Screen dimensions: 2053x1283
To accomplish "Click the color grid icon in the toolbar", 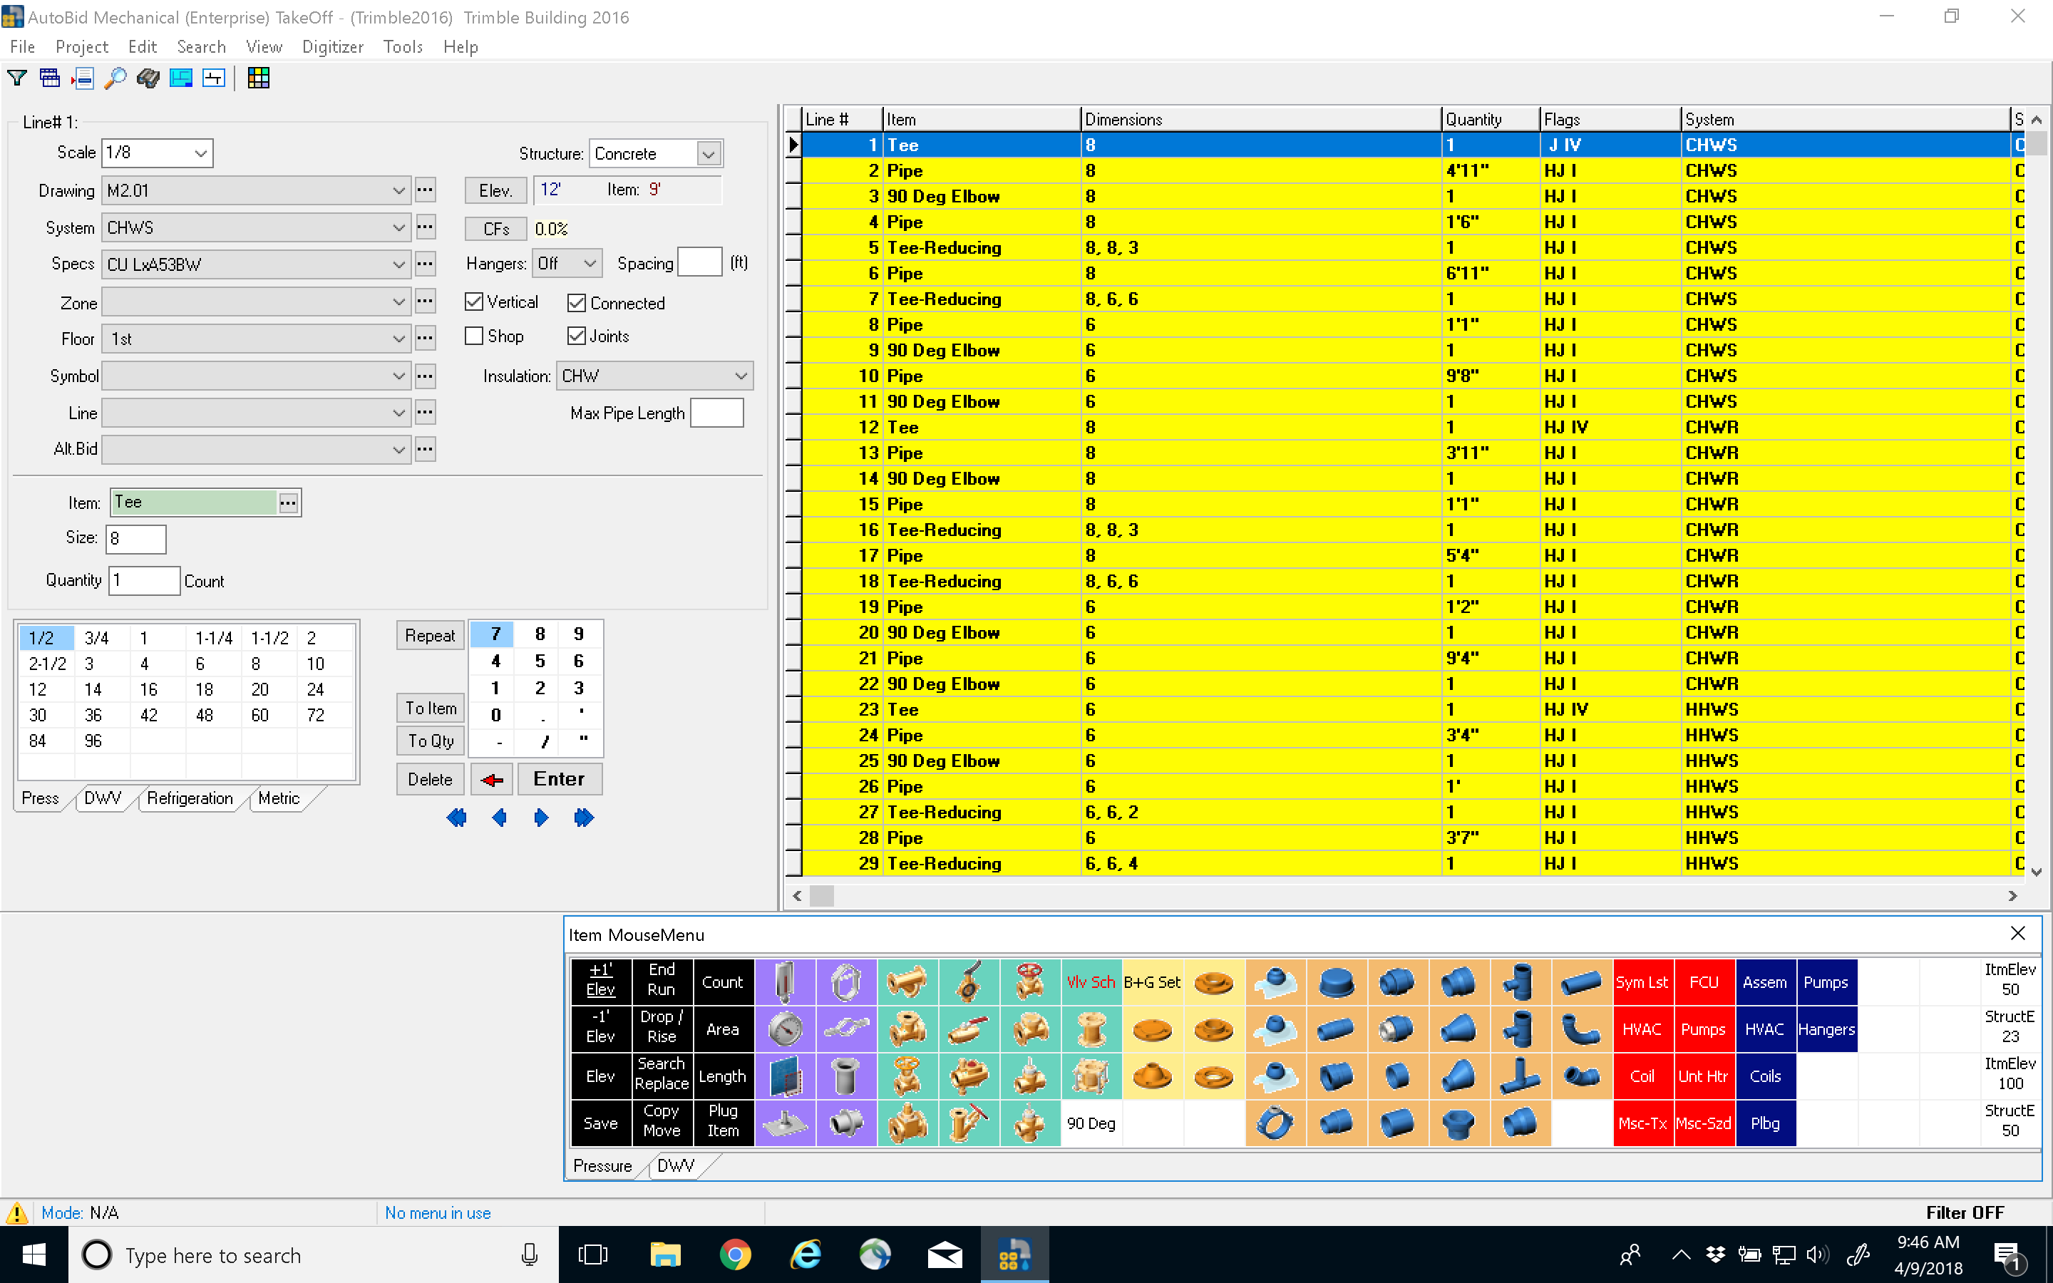I will (x=259, y=78).
